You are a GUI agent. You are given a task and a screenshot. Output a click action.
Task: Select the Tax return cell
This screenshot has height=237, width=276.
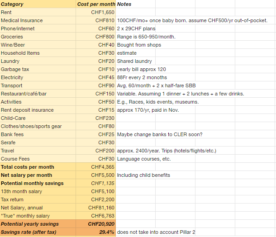pyautogui.click(x=38, y=199)
